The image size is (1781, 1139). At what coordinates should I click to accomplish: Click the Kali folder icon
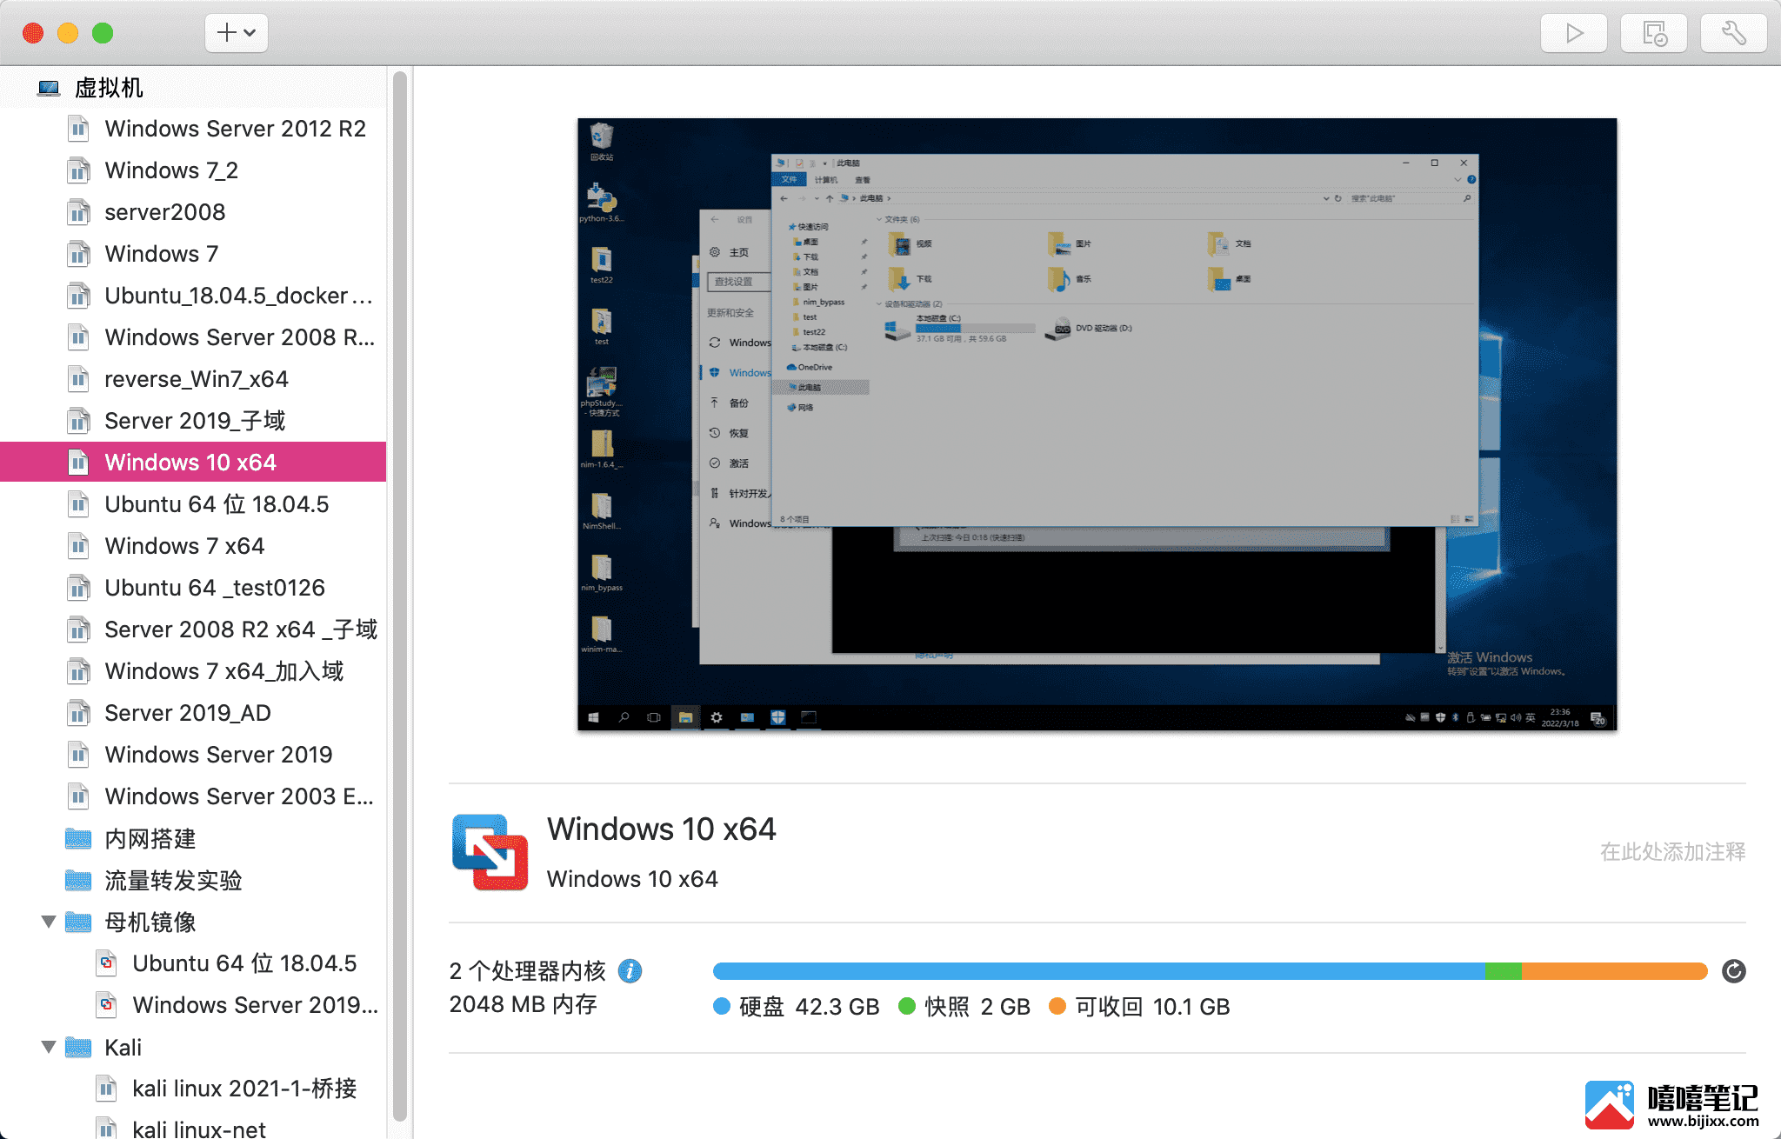point(78,1047)
